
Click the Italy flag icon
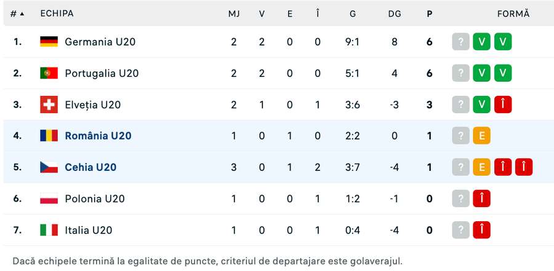point(49,230)
